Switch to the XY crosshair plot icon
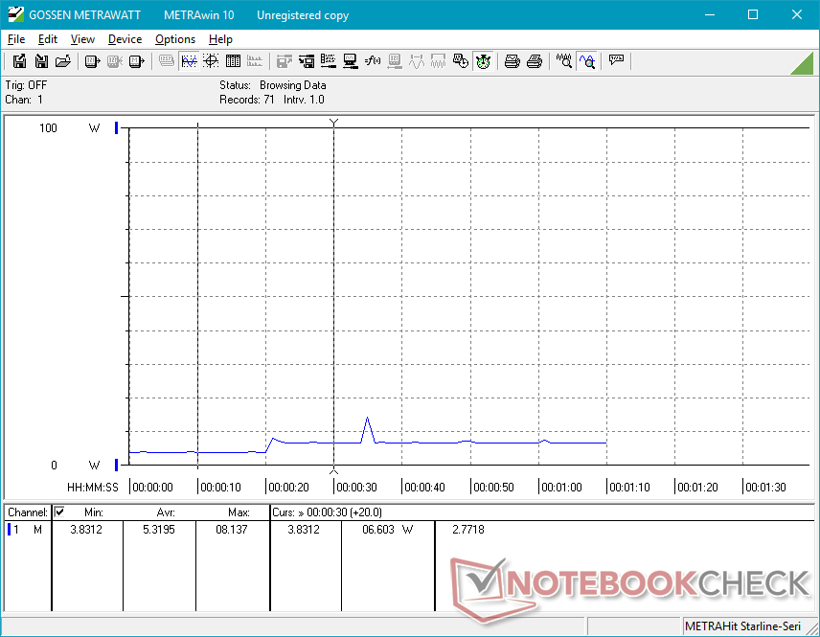Image resolution: width=820 pixels, height=637 pixels. (x=210, y=61)
